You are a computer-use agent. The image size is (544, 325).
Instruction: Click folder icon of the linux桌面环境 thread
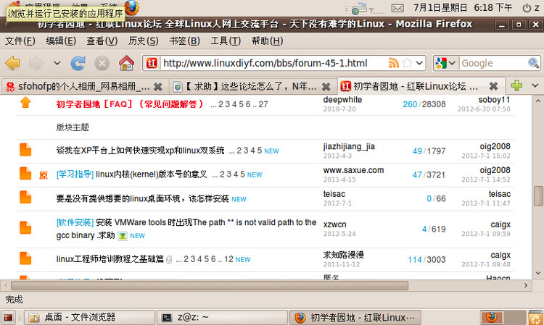click(x=25, y=198)
